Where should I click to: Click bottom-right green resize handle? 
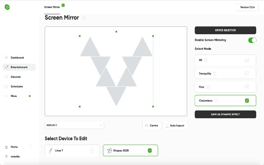(x=153, y=106)
